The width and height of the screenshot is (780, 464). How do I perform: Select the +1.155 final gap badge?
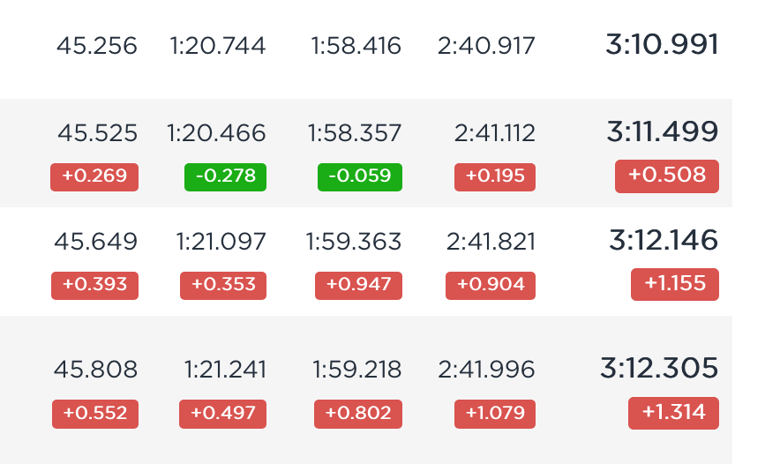click(674, 284)
